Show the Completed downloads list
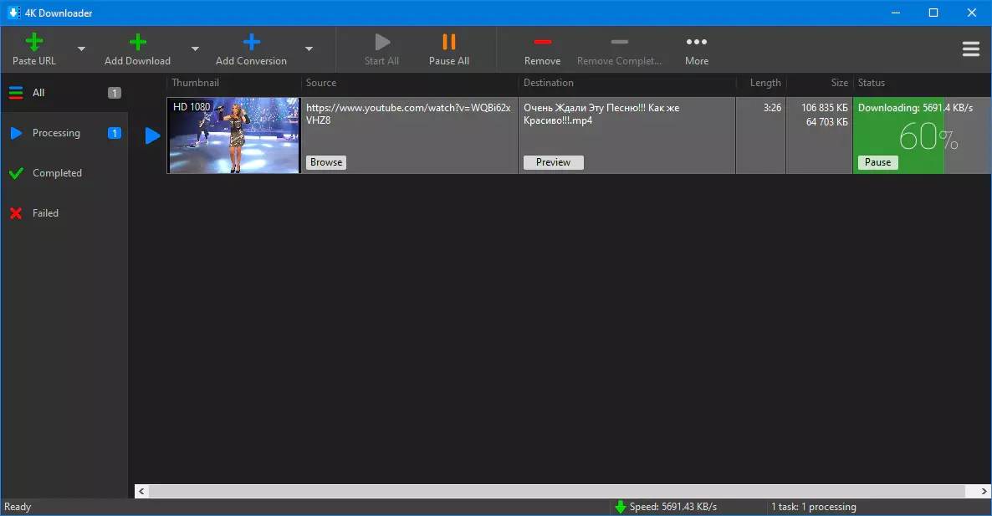Image resolution: width=992 pixels, height=516 pixels. 57,173
